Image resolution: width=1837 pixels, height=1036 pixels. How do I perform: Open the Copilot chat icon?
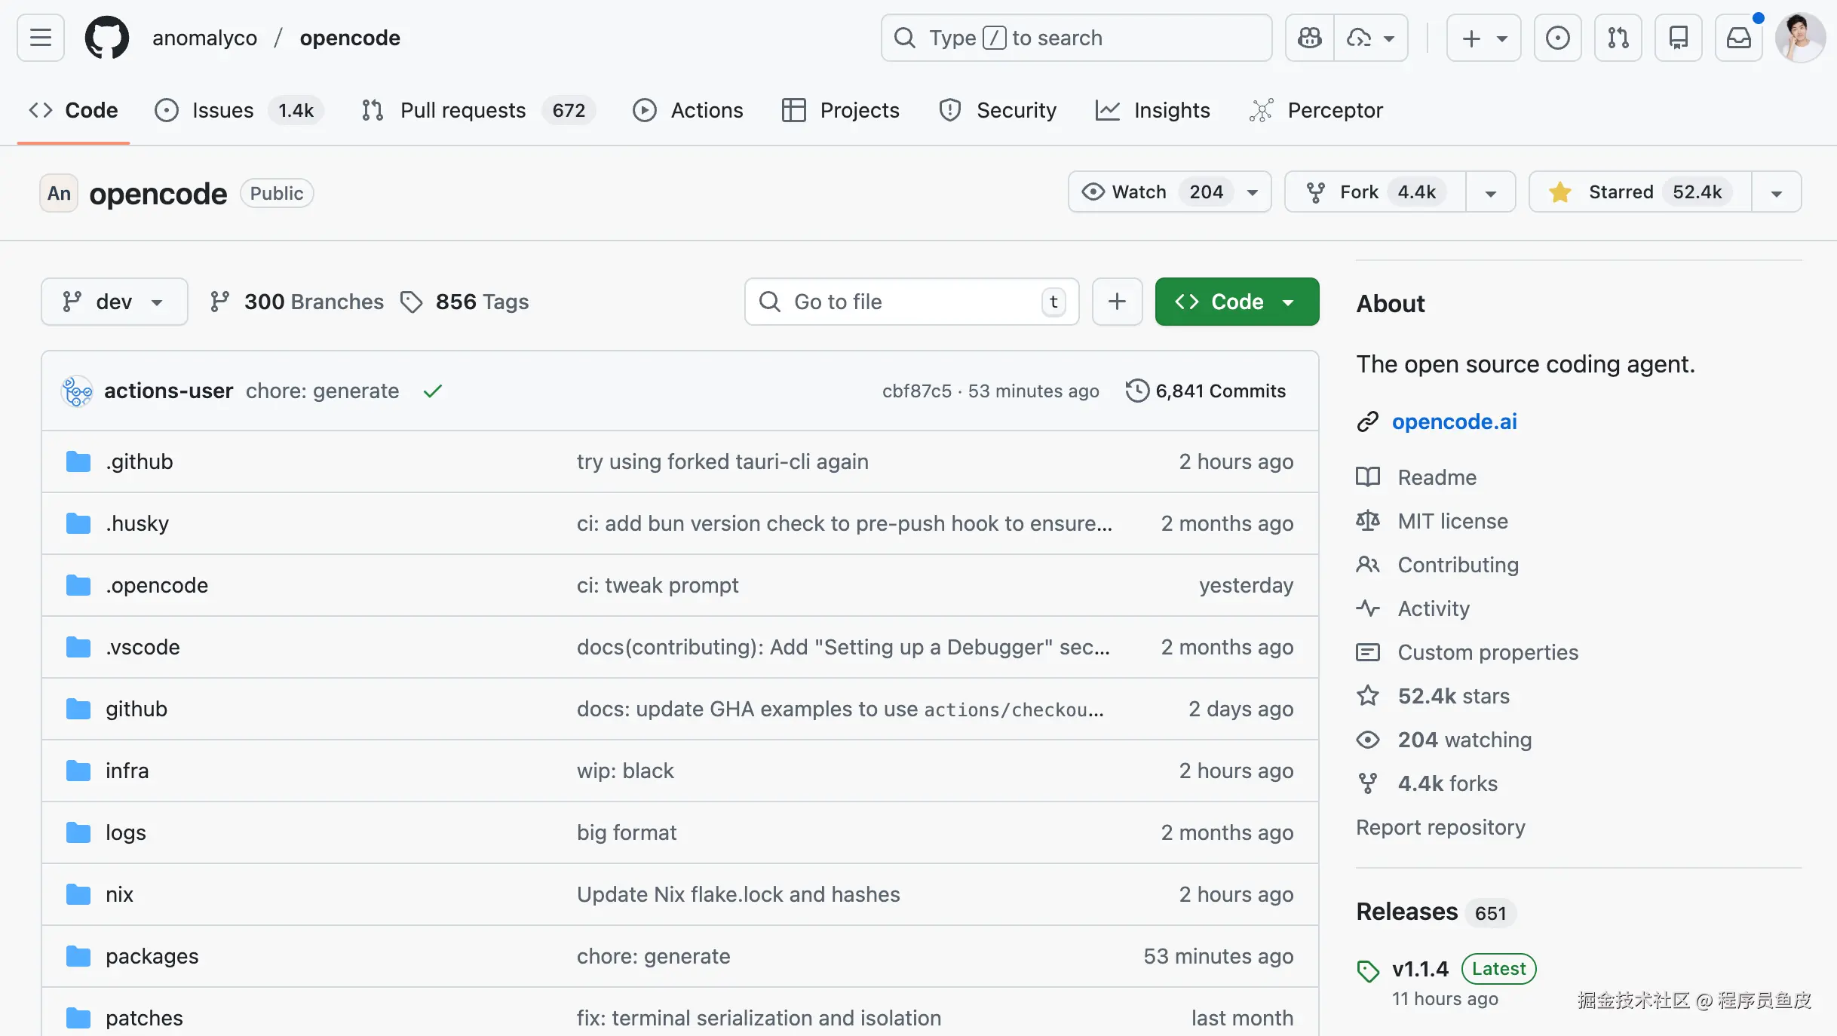[1310, 38]
